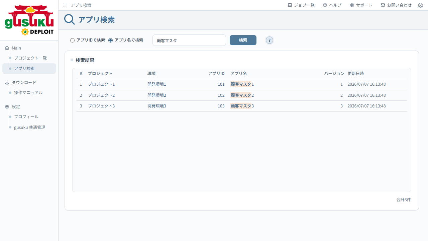Click the gusuku Deploit logo
428x241 pixels.
tap(29, 20)
